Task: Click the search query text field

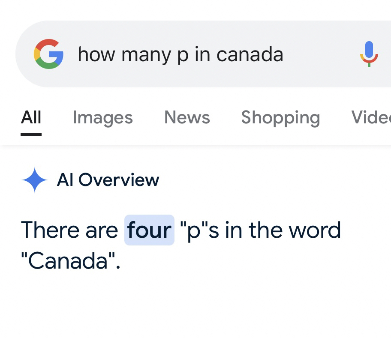Action: 180,54
